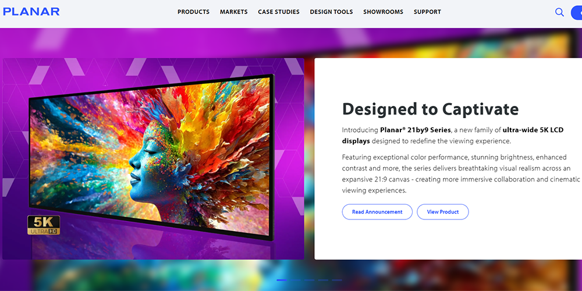Click the 21by9 display hero image
The height and width of the screenshot is (291, 582).
pyautogui.click(x=153, y=158)
